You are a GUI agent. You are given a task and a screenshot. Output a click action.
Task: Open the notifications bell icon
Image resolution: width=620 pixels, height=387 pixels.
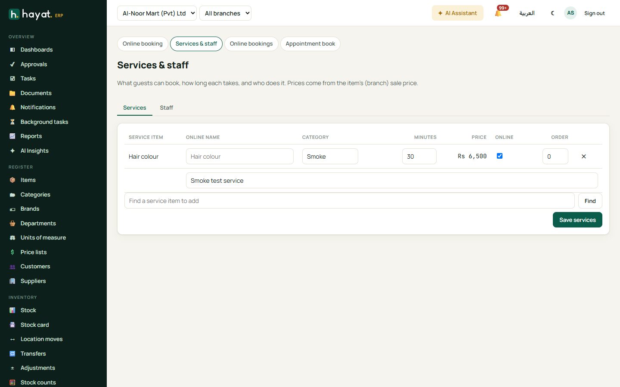[x=498, y=13]
